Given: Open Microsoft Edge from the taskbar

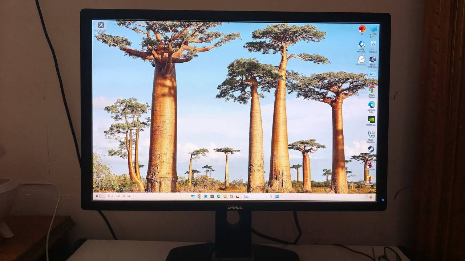Looking at the screenshot, I should (218, 196).
